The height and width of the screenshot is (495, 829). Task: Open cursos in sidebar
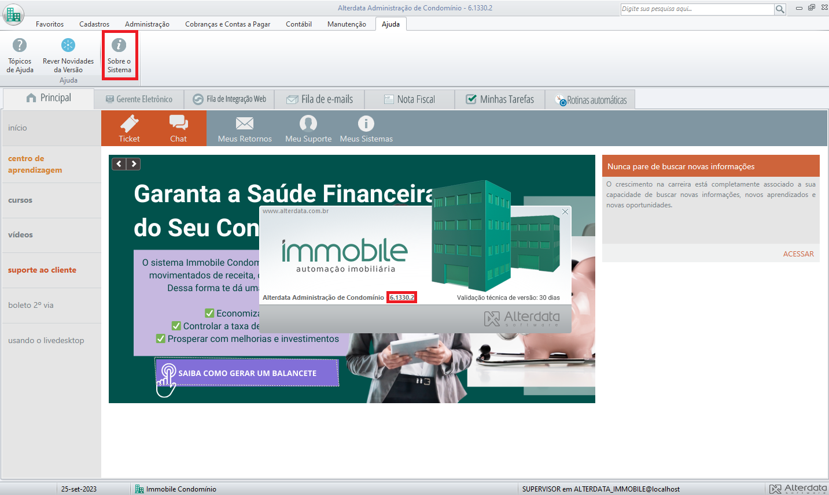pyautogui.click(x=51, y=200)
